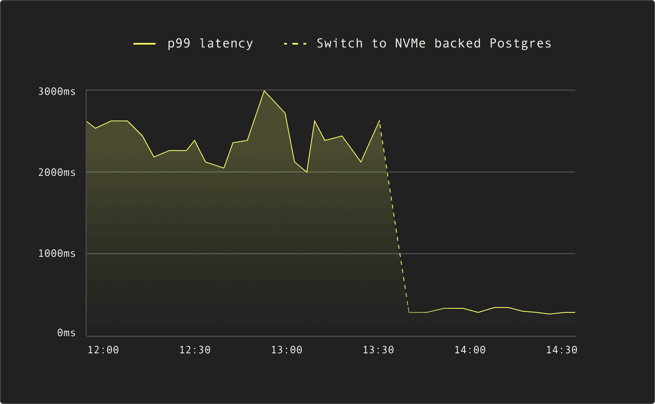Click the p99 latency legend line symbol

click(144, 43)
